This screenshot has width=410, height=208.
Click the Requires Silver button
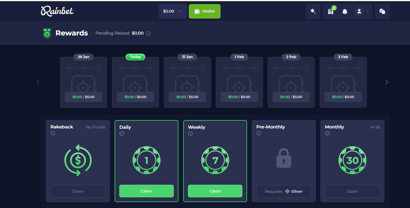point(283,191)
